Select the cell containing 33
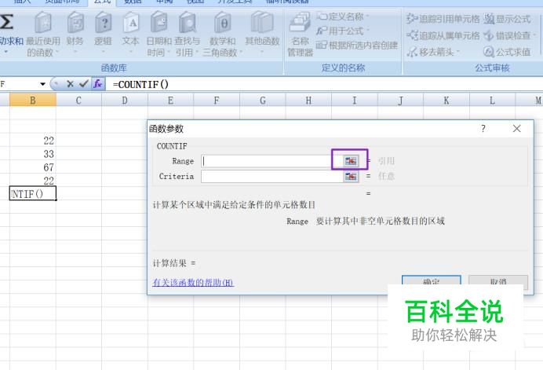This screenshot has height=370, width=543. tap(33, 154)
